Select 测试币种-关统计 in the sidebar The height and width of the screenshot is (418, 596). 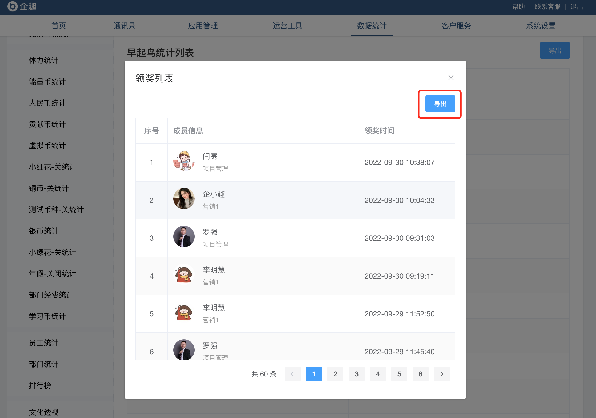coord(56,210)
